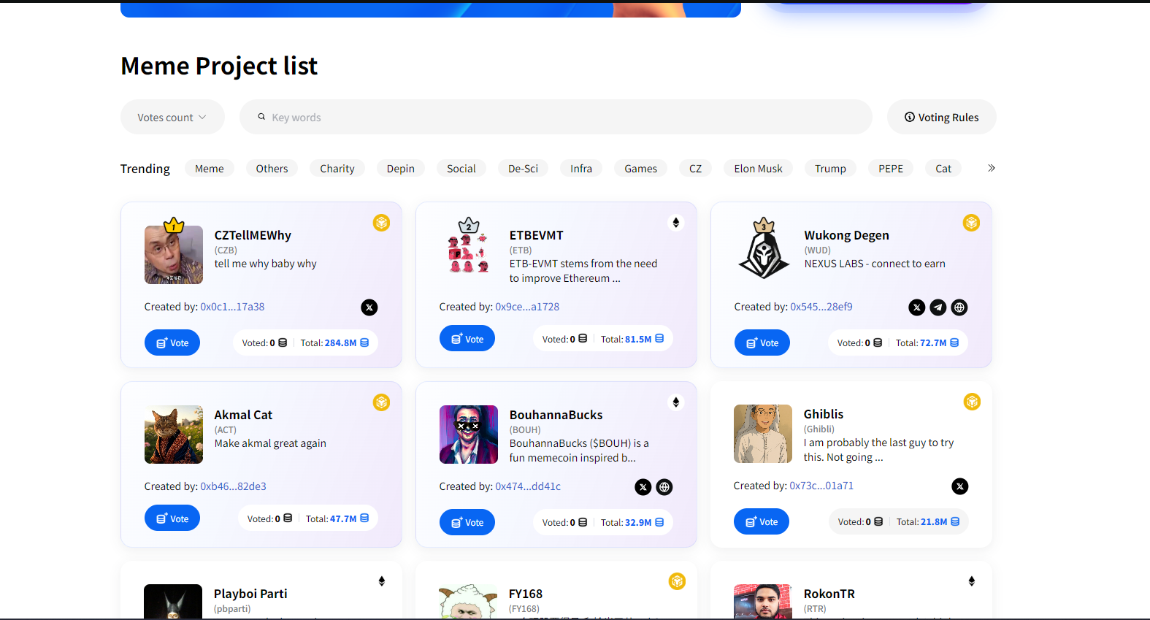1150x620 pixels.
Task: Filter projects by the Charity tab
Action: point(337,169)
